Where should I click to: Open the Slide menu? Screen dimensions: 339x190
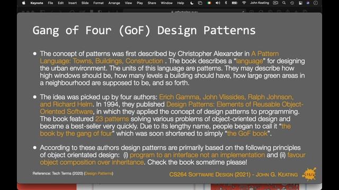tap(85, 3)
